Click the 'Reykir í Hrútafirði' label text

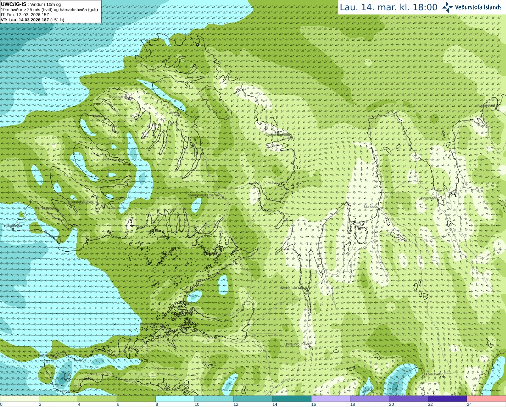click(x=293, y=288)
